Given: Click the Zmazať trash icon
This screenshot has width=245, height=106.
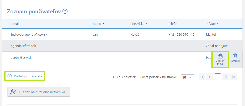Looking at the screenshot, I should (235, 56).
